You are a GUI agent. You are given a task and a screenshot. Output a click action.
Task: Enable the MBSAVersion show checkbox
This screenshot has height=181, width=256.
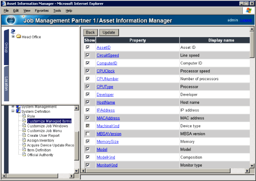click(x=88, y=134)
